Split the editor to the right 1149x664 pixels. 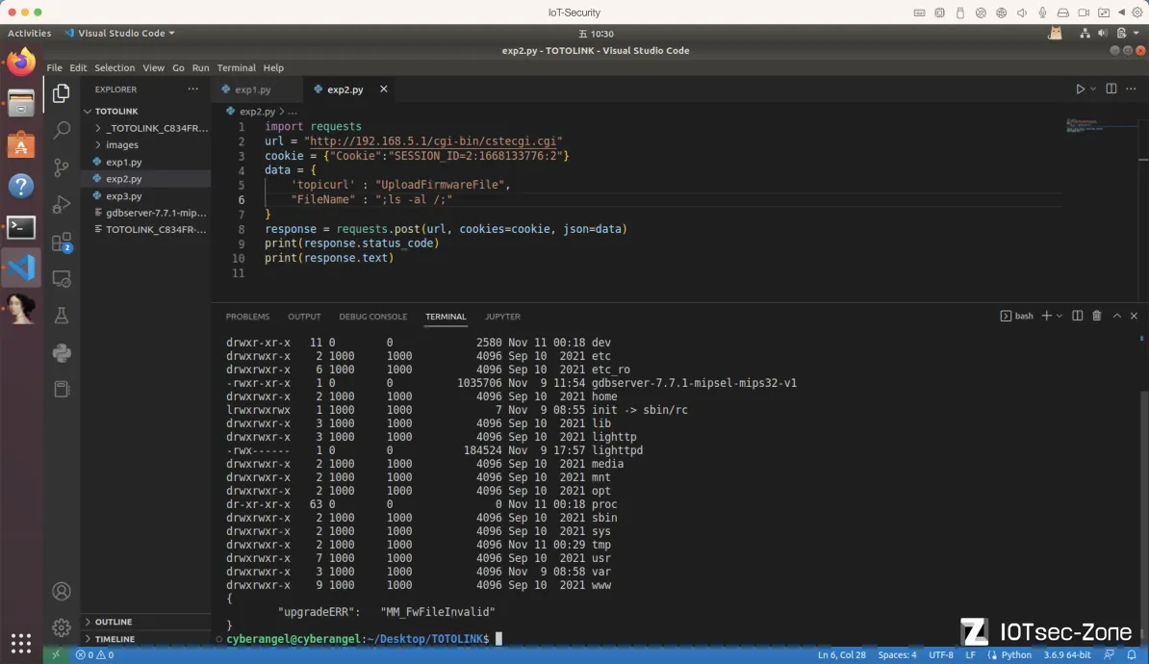[1111, 89]
